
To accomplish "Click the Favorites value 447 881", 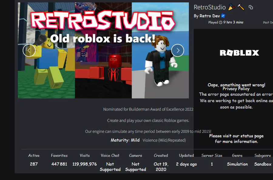I will pyautogui.click(x=59, y=164).
